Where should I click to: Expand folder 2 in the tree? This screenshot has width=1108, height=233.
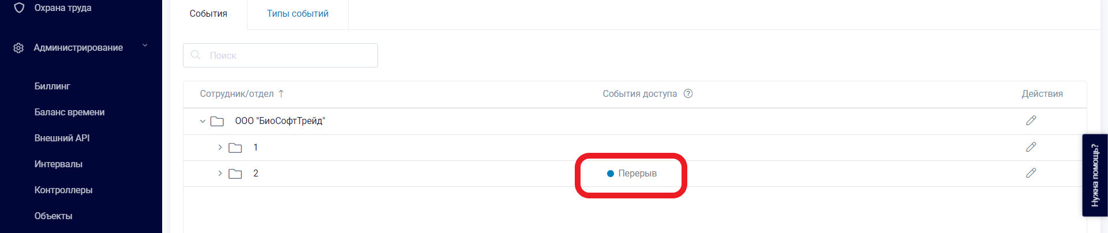(220, 173)
